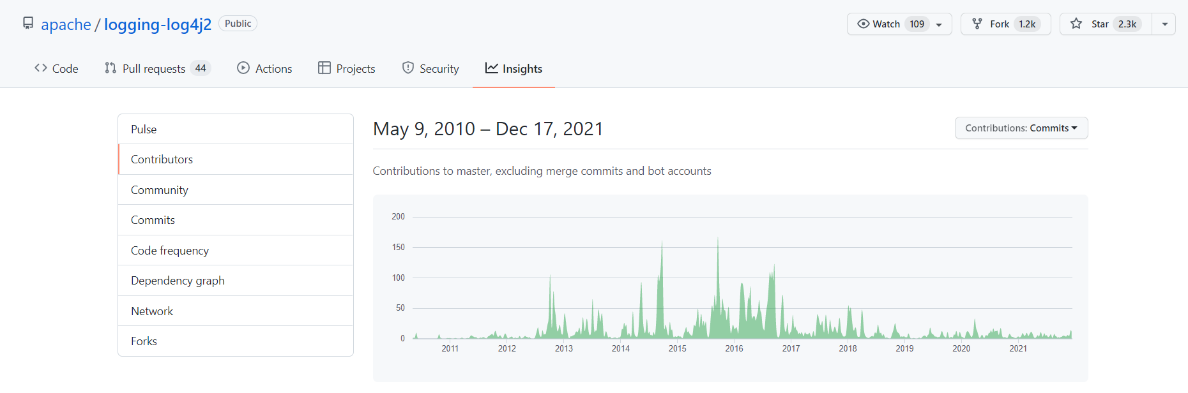Click the Watch button label

[886, 24]
